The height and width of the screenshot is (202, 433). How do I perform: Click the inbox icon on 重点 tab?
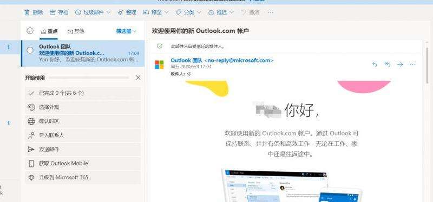pos(43,31)
